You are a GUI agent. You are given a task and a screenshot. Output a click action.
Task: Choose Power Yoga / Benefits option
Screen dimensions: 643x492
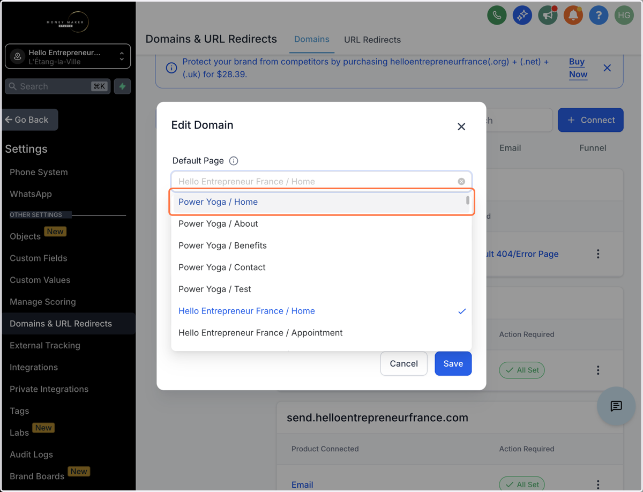pyautogui.click(x=322, y=245)
